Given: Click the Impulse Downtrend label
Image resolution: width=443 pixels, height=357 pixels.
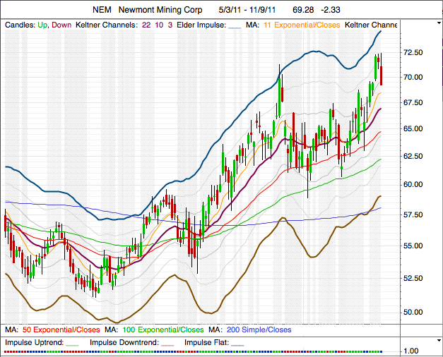Looking at the screenshot, I should tap(124, 343).
